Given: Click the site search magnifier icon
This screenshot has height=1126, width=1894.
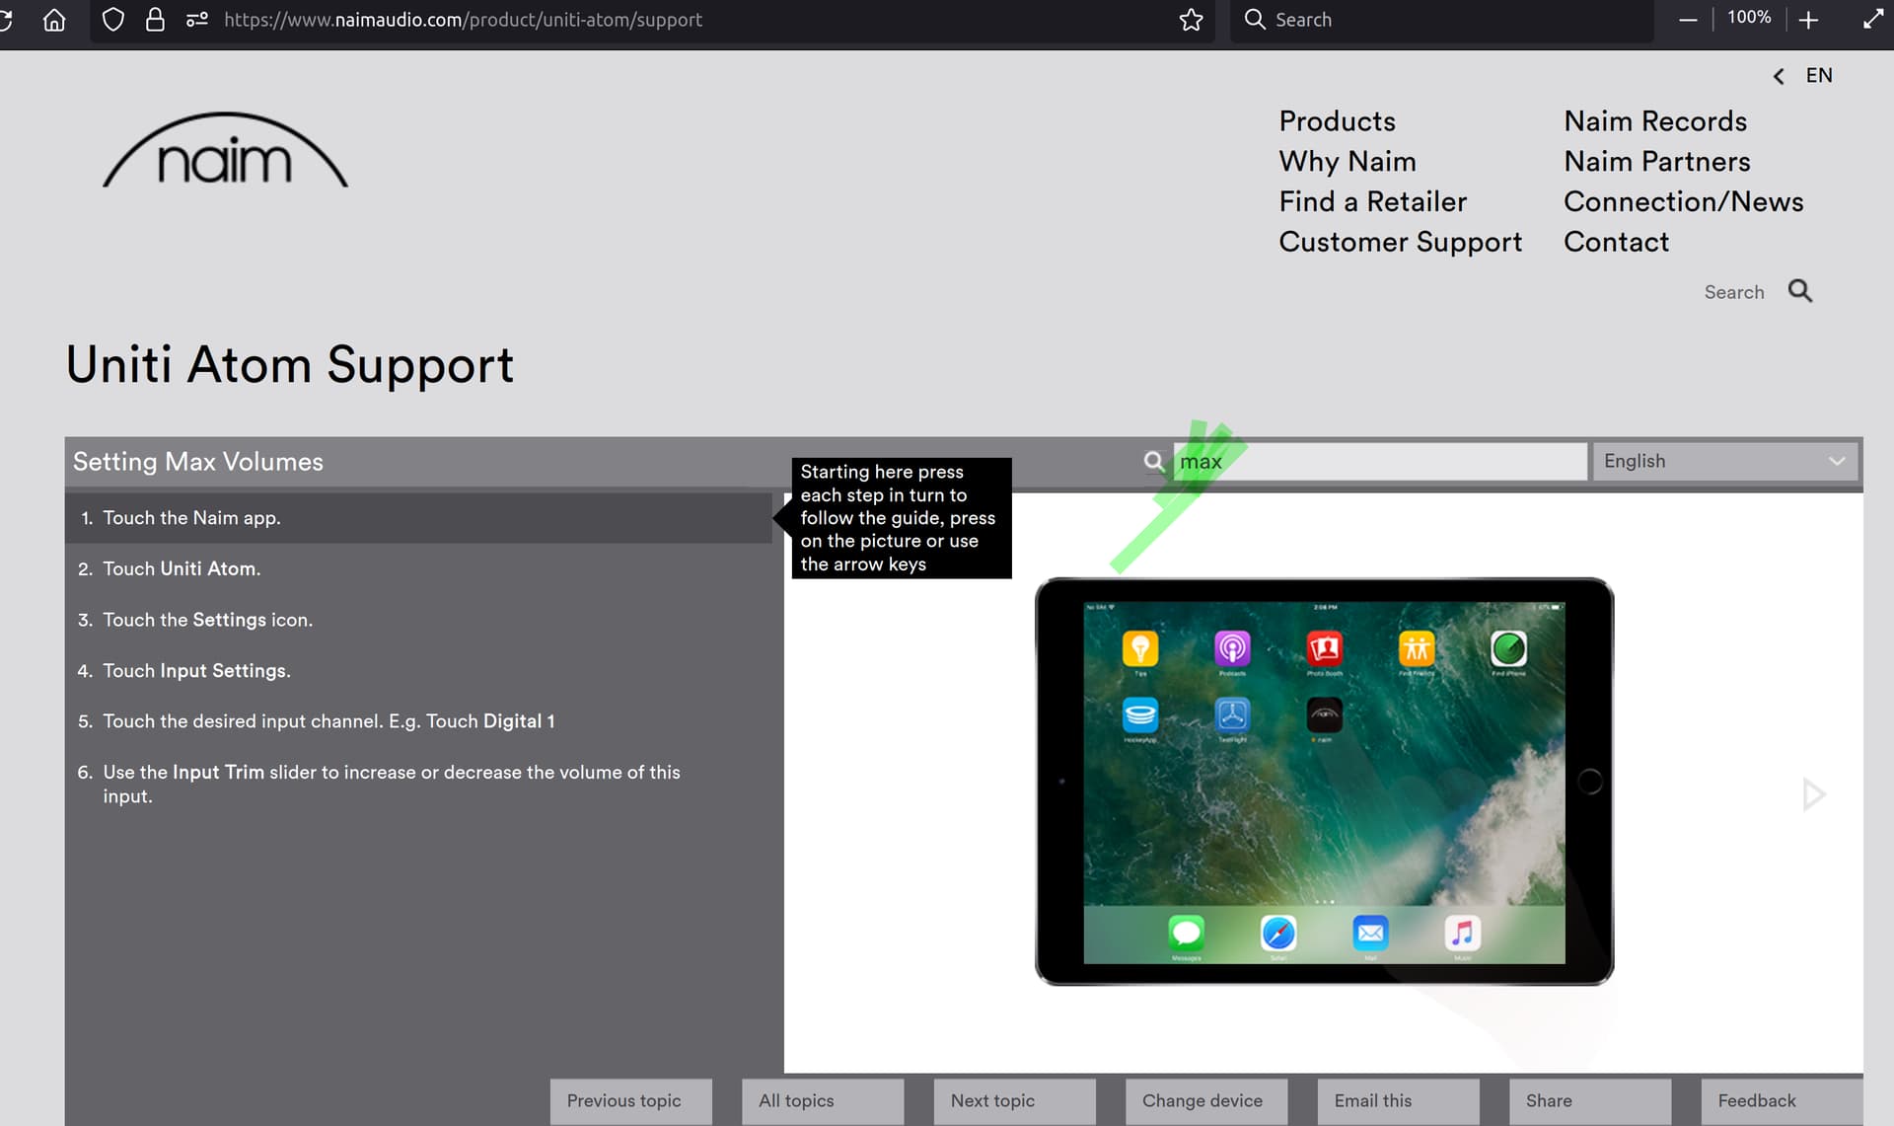Looking at the screenshot, I should coord(1799,291).
